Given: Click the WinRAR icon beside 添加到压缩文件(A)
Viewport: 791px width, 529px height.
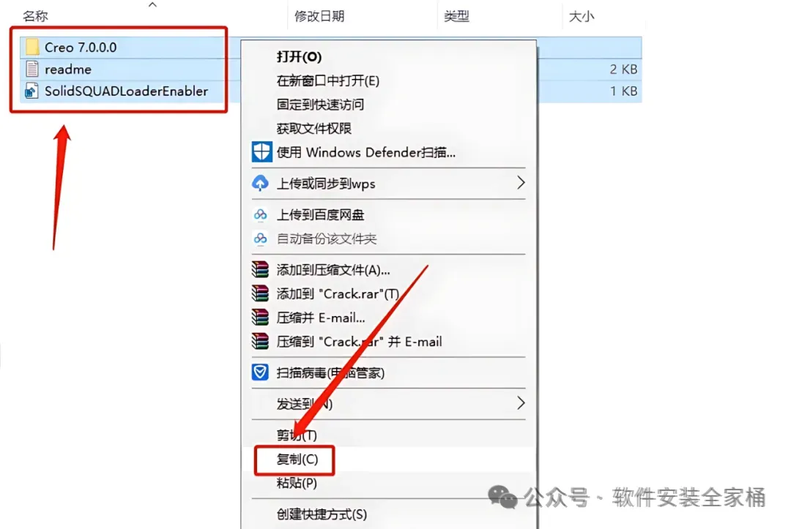Looking at the screenshot, I should (x=260, y=269).
